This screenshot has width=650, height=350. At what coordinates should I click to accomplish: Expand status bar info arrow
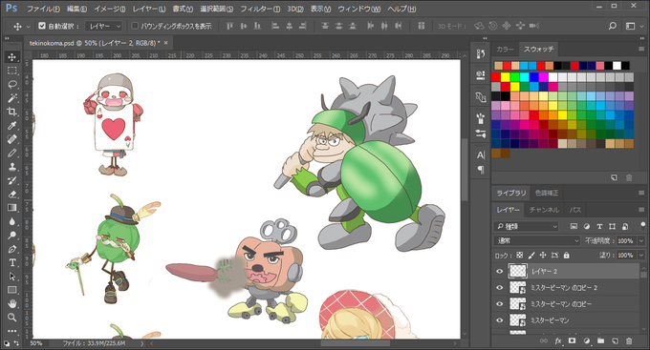click(x=142, y=343)
